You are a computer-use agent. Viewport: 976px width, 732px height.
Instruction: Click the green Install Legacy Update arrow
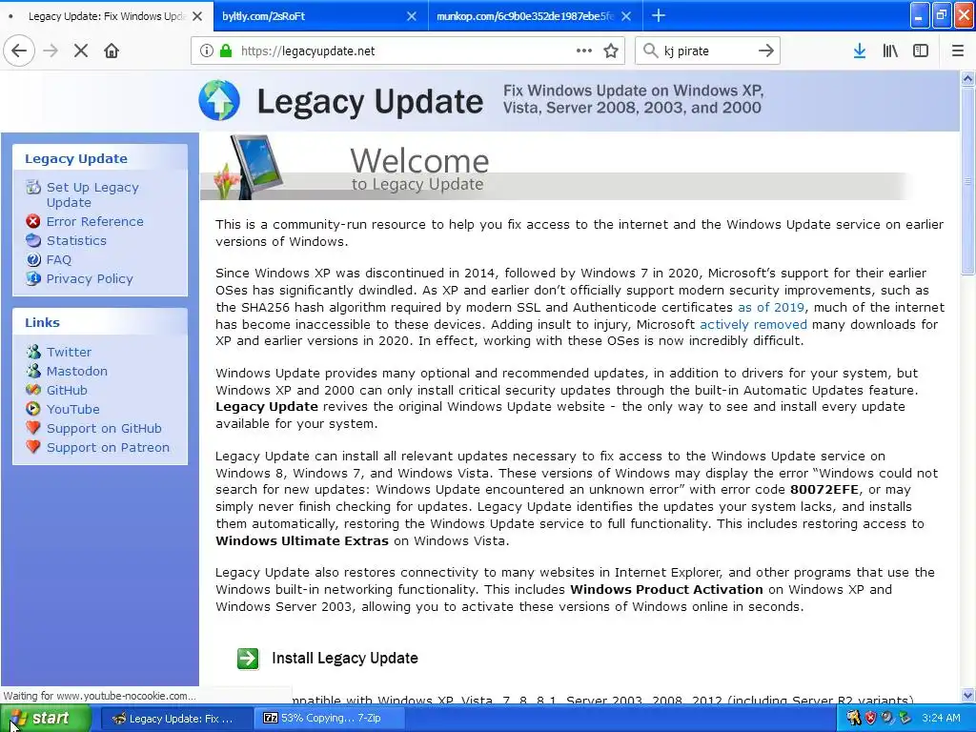248,659
